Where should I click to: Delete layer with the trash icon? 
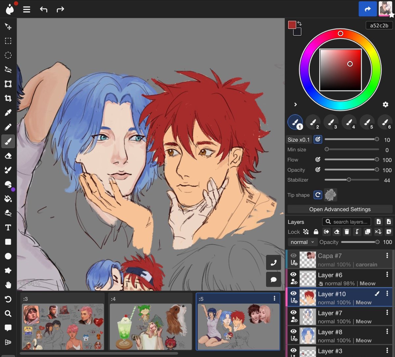click(x=347, y=232)
